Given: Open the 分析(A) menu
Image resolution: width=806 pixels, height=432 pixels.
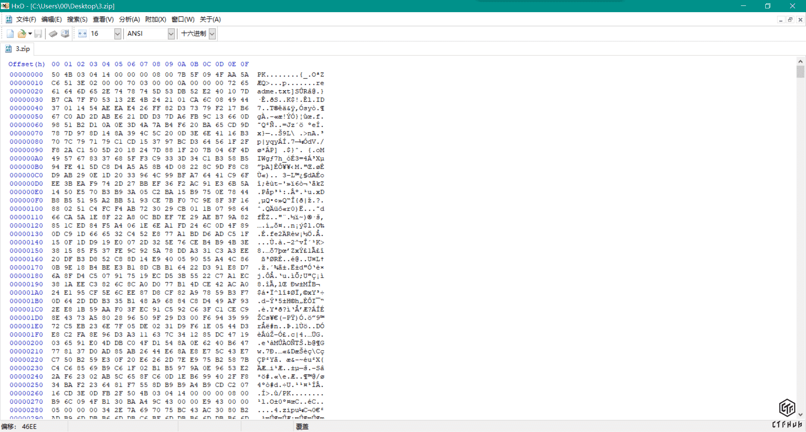Looking at the screenshot, I should point(129,19).
